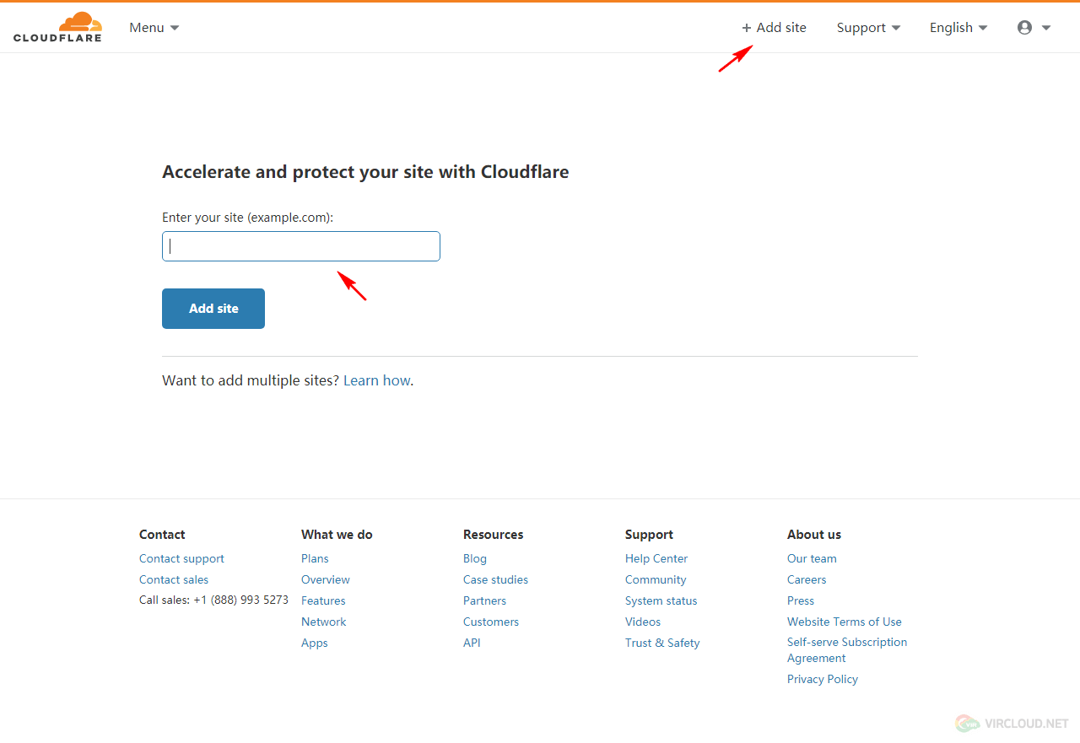Screen dimensions: 1080x743
Task: Open the user account profile icon
Action: tap(1033, 28)
